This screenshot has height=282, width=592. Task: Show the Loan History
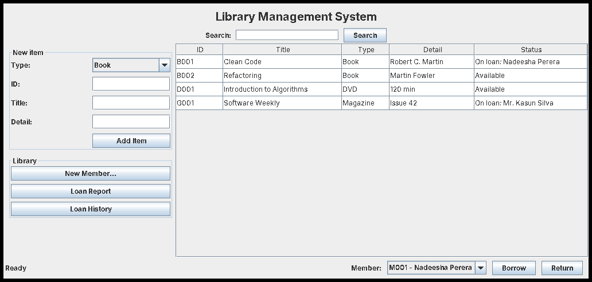pyautogui.click(x=91, y=209)
